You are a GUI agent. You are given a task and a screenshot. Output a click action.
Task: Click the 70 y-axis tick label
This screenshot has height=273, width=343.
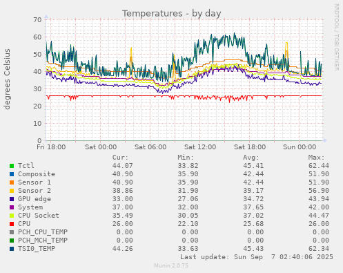tap(37, 20)
